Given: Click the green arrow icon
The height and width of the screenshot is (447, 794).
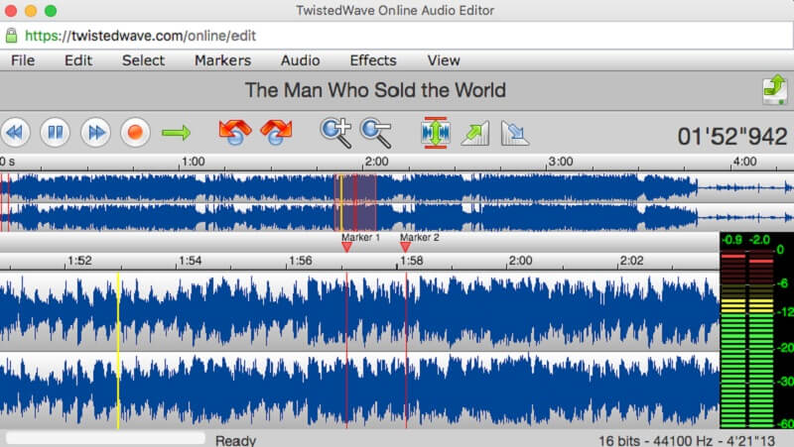Looking at the screenshot, I should pos(176,132).
